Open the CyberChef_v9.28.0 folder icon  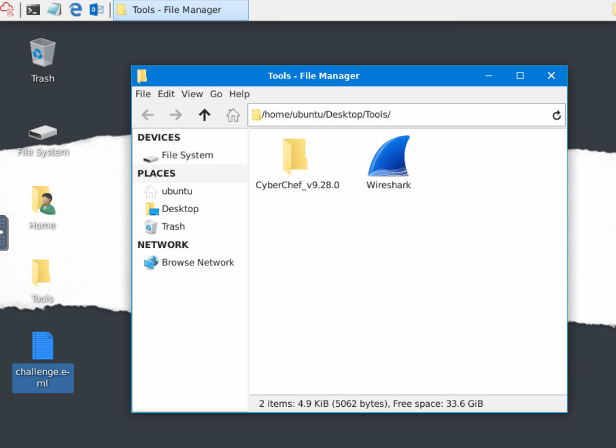295,156
